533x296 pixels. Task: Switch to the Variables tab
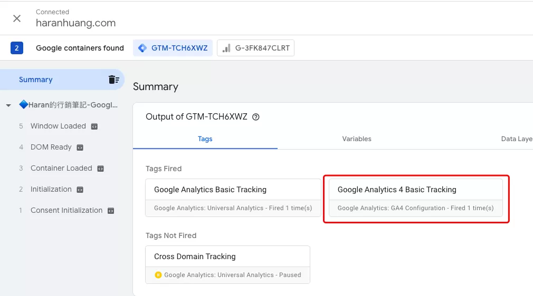[357, 139]
